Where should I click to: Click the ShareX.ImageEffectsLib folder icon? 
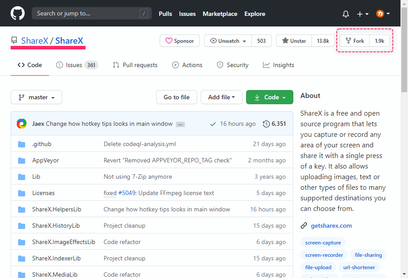point(22,242)
